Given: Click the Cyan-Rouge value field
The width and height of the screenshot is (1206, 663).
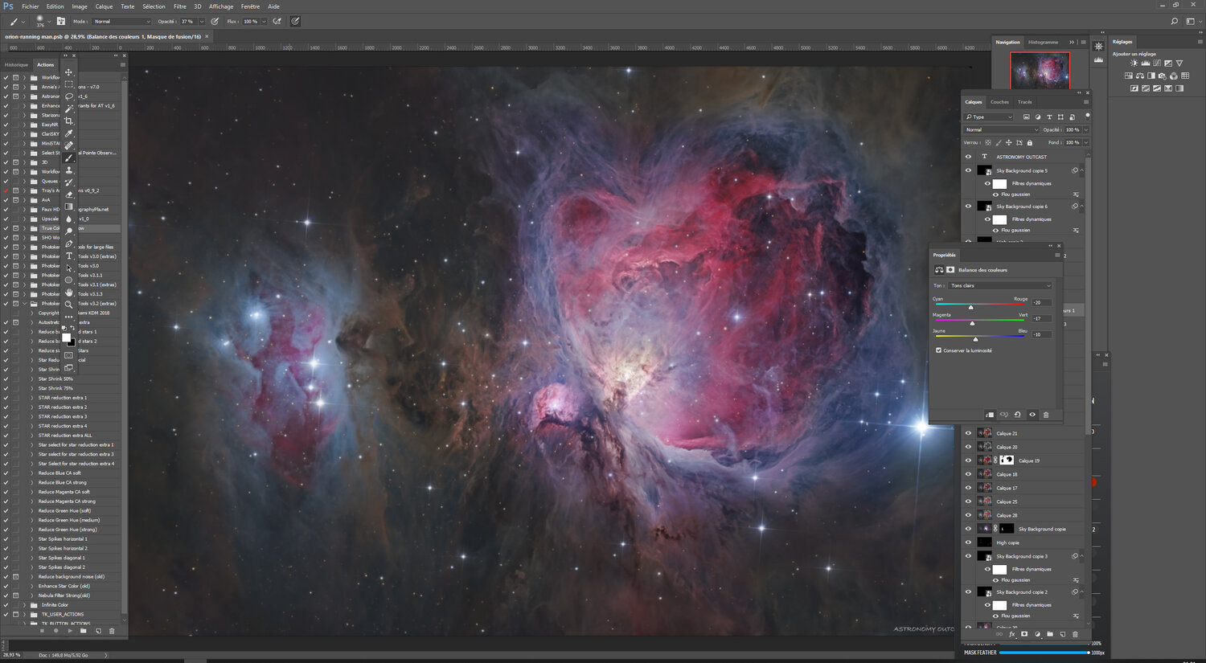Looking at the screenshot, I should (1041, 302).
